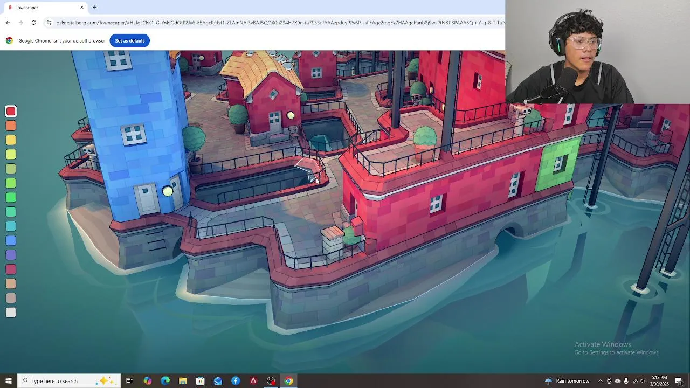
Task: Open Task View from the taskbar
Action: [129, 381]
